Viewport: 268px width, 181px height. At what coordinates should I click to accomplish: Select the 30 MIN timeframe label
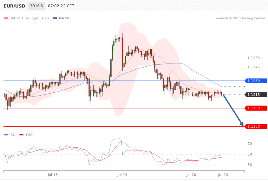click(x=37, y=6)
